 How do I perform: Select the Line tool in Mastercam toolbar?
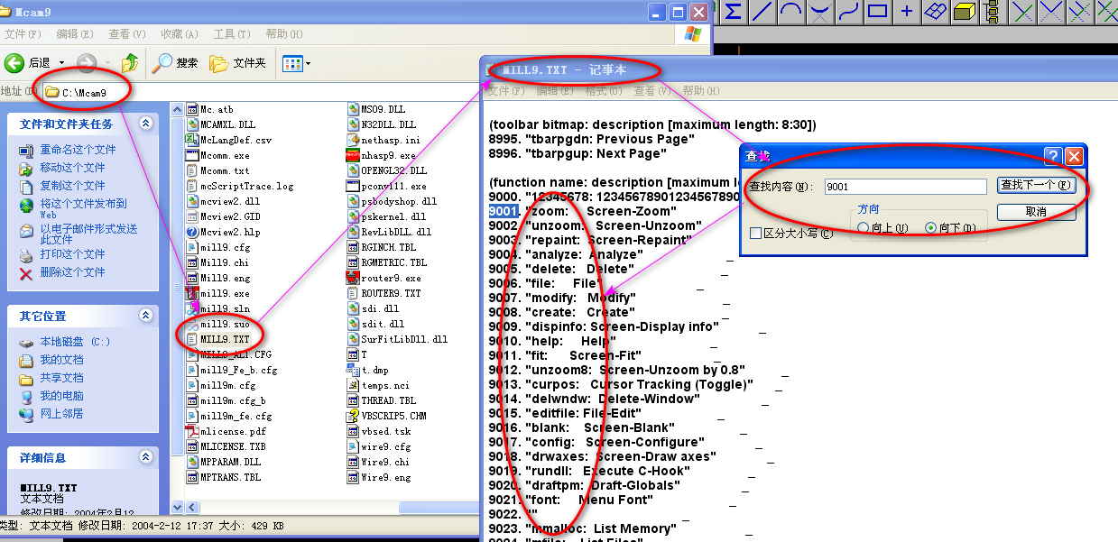click(762, 12)
